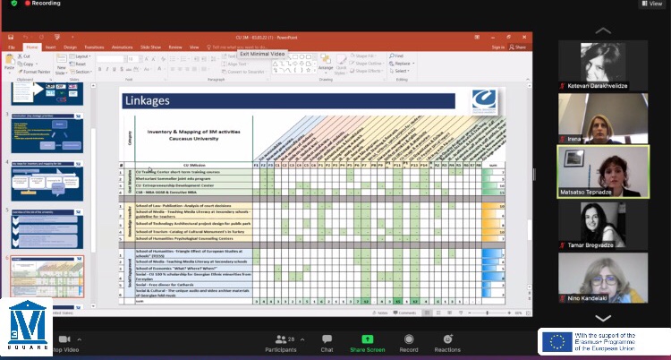Click the Reset slide icon
Image resolution: width=671 pixels, height=360 pixels.
[79, 64]
